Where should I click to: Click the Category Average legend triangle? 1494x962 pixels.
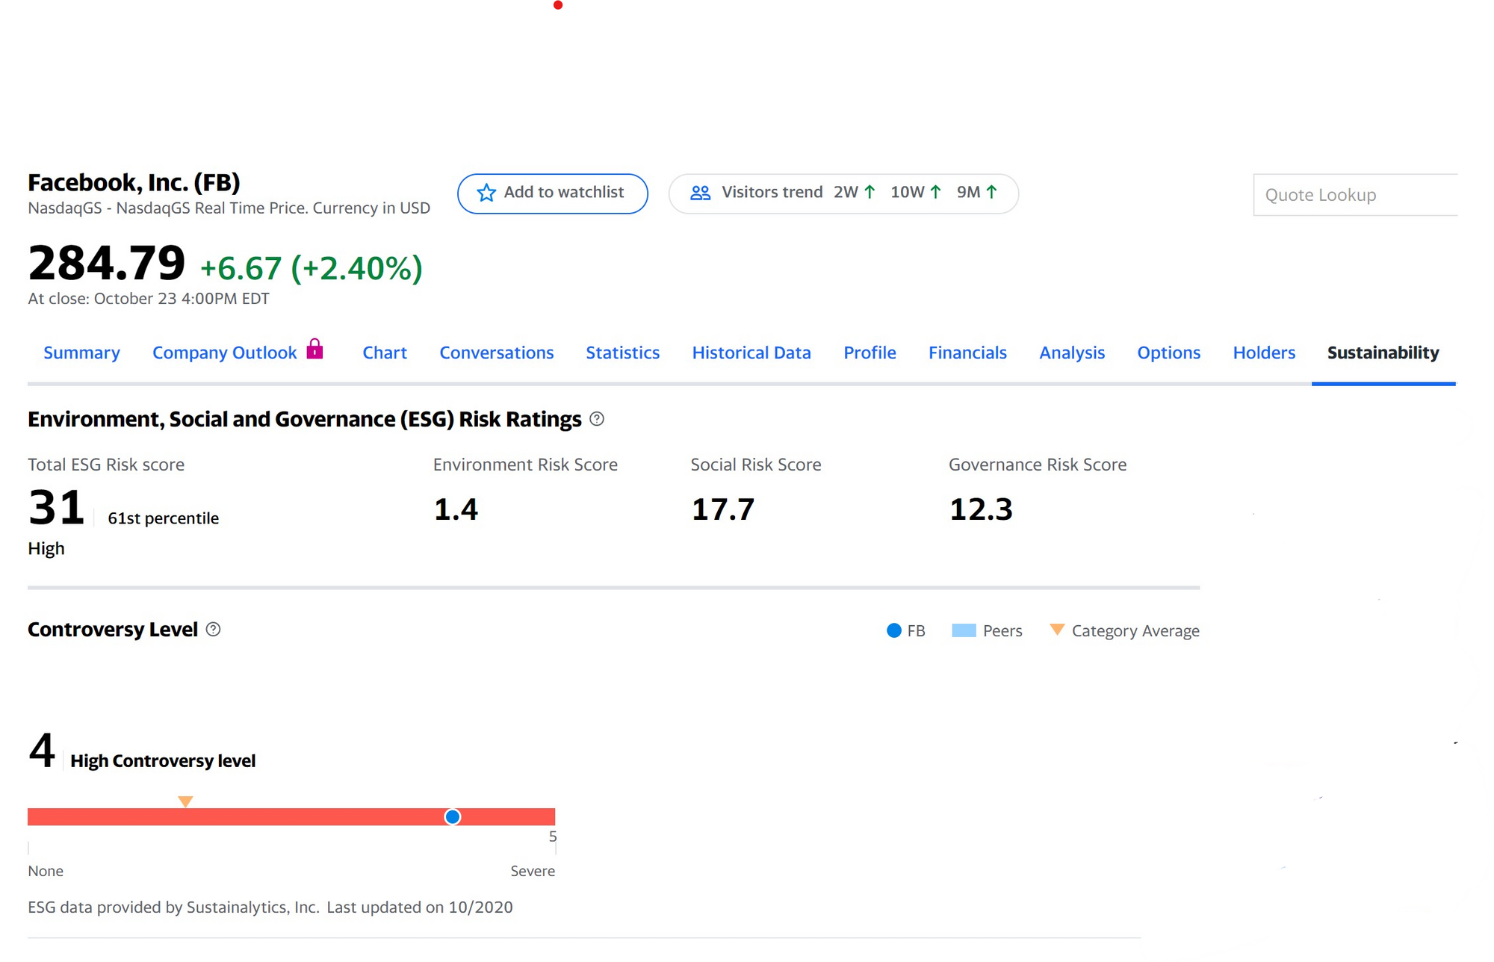pos(1057,630)
